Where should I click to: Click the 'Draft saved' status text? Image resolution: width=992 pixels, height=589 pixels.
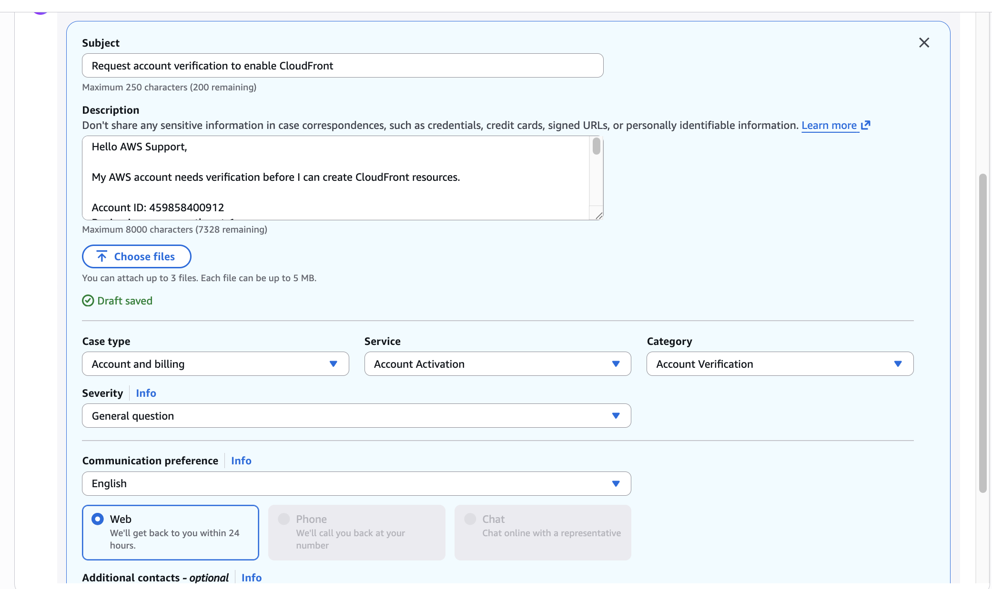[125, 301]
